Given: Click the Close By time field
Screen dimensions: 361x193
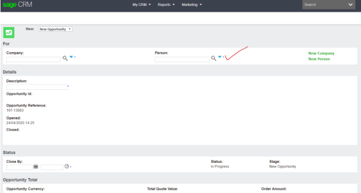Looking at the screenshot, I should click(52, 167).
